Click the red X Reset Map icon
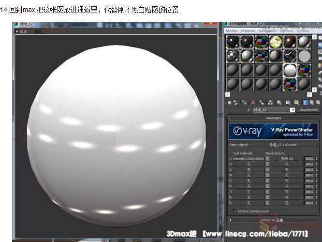 point(253,103)
